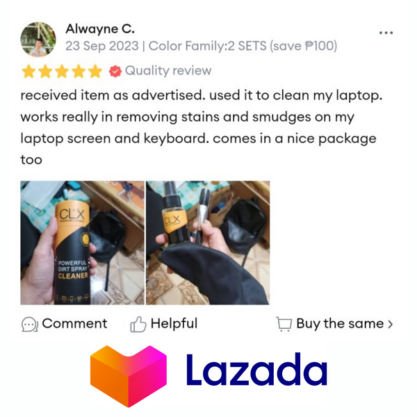
Task: Click the red Quality review badge icon
Action: [115, 72]
